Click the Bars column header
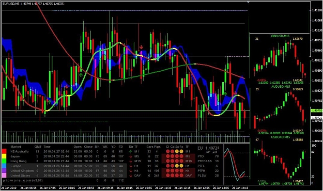 (150, 147)
